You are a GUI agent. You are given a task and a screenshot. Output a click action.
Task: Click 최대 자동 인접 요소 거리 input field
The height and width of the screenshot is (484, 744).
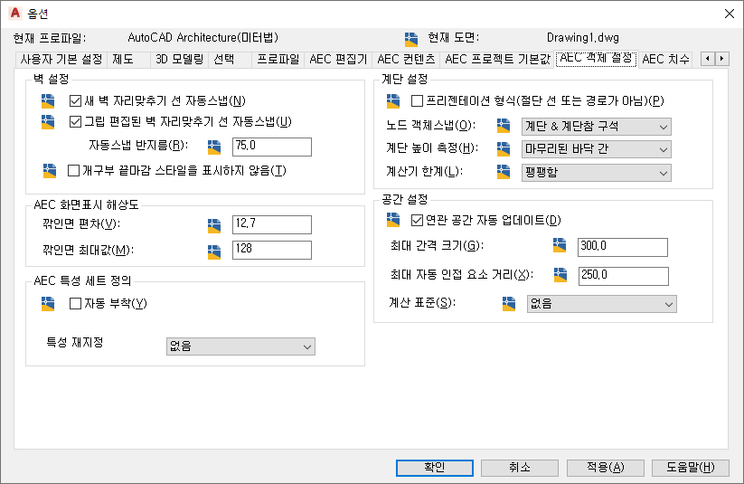tap(624, 277)
